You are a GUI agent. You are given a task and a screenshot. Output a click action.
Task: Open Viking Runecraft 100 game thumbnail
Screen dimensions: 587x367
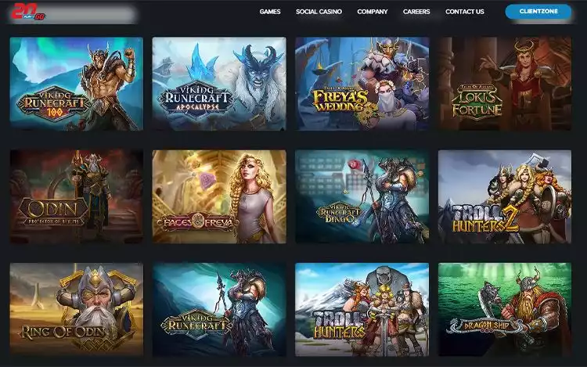77,84
